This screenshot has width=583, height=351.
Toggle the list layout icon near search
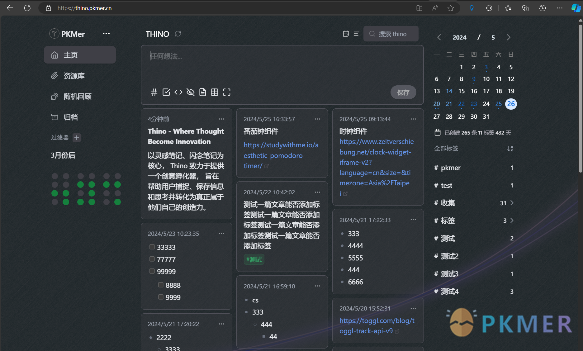coord(357,34)
